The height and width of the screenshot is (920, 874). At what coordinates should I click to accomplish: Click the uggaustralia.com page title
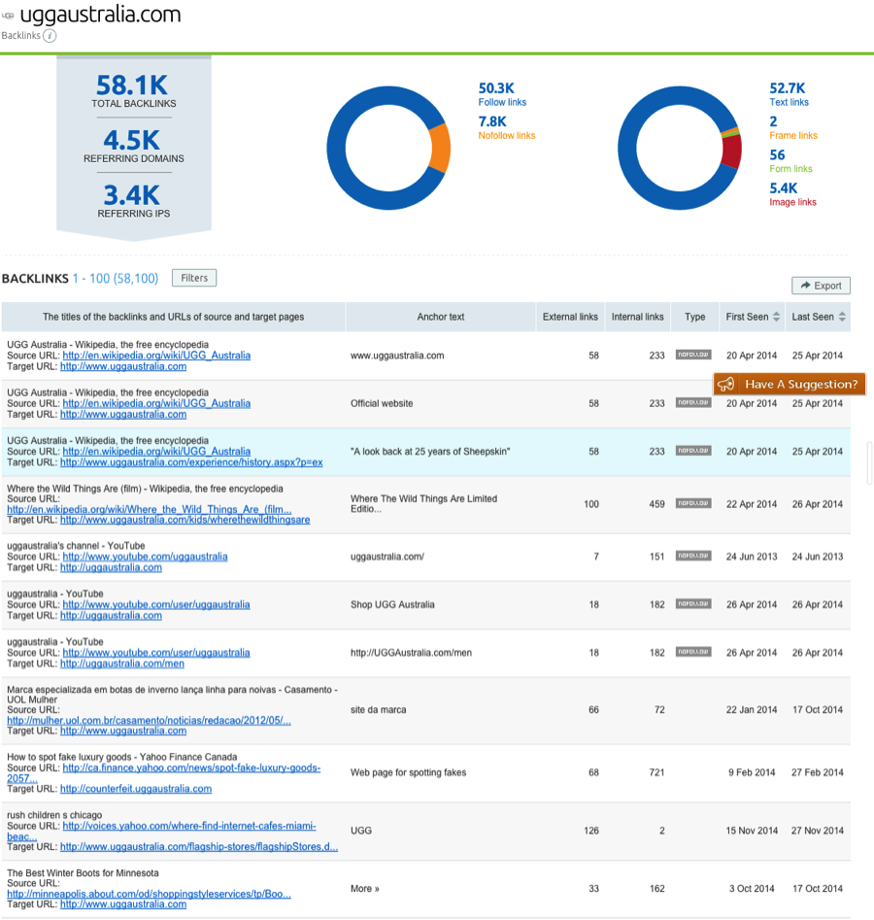pyautogui.click(x=100, y=15)
